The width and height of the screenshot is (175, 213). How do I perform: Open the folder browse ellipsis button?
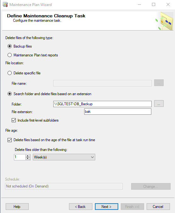(159, 104)
